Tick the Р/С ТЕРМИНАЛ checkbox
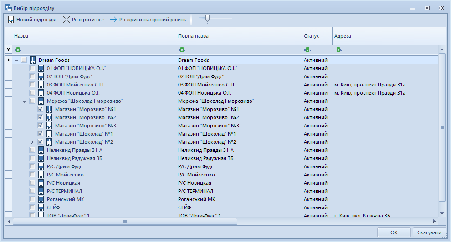 coord(32,191)
